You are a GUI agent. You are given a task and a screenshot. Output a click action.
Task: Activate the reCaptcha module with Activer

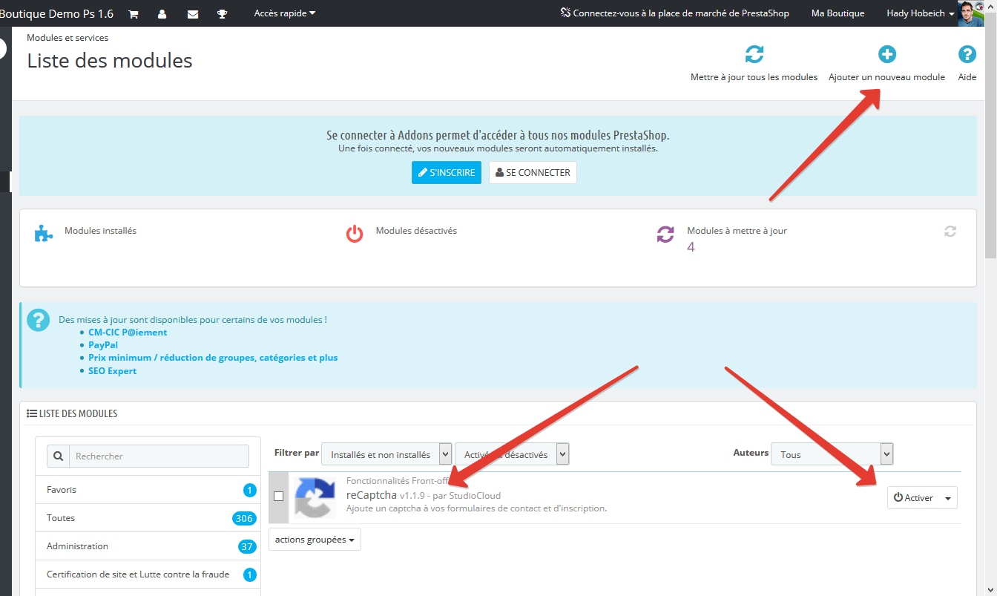tap(913, 498)
